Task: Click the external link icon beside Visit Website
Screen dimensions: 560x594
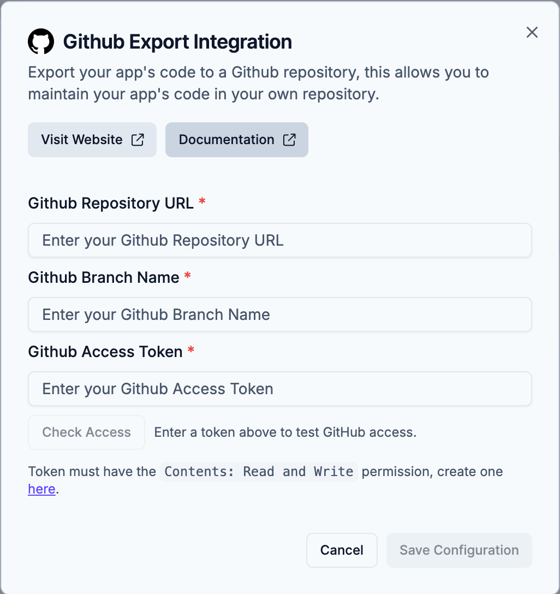Action: pos(138,140)
